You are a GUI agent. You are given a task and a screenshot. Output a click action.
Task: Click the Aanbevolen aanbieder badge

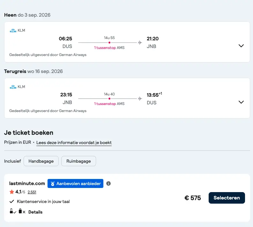[x=75, y=183]
